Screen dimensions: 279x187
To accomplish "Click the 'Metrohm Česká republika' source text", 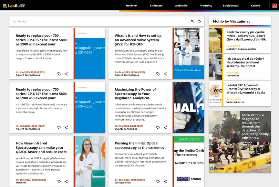I will pos(241,49).
